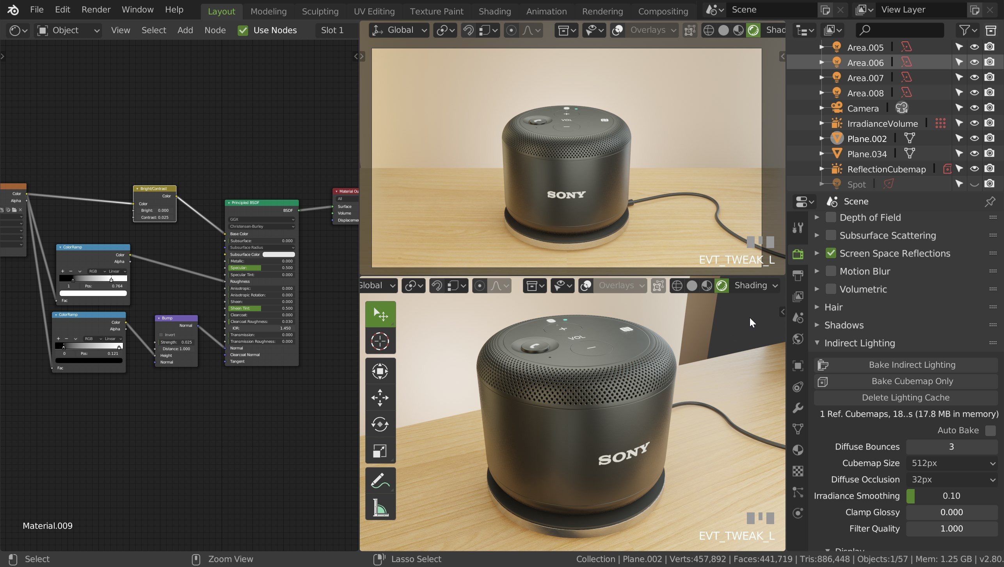Activate the Select Box tool
Image resolution: width=1004 pixels, height=567 pixels.
[x=380, y=314]
